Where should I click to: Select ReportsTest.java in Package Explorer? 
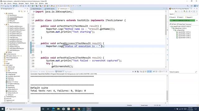14,45
